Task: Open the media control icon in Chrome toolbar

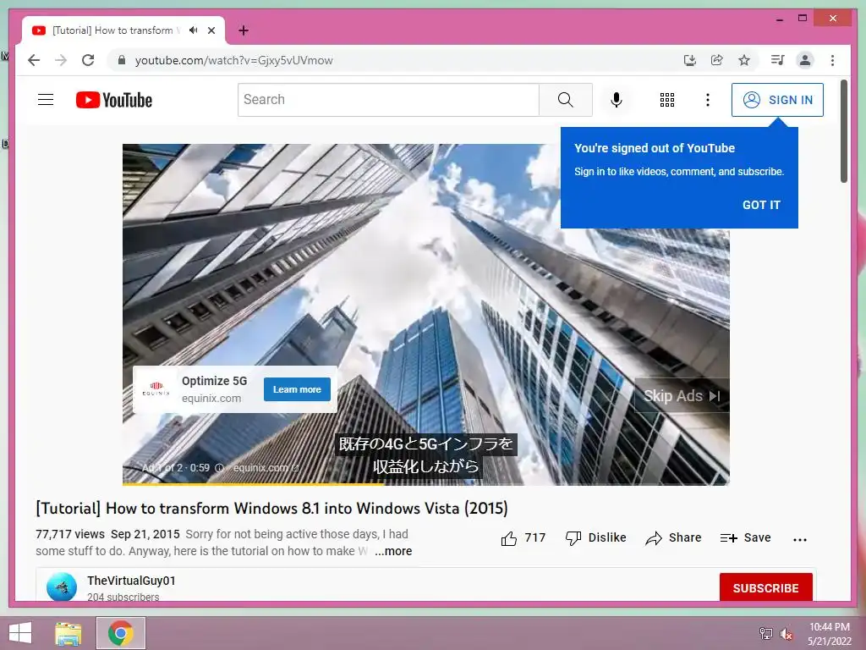Action: point(778,60)
